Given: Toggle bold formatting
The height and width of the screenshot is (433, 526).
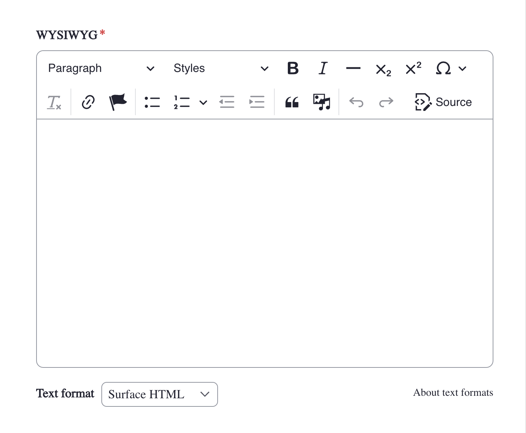Looking at the screenshot, I should point(293,68).
